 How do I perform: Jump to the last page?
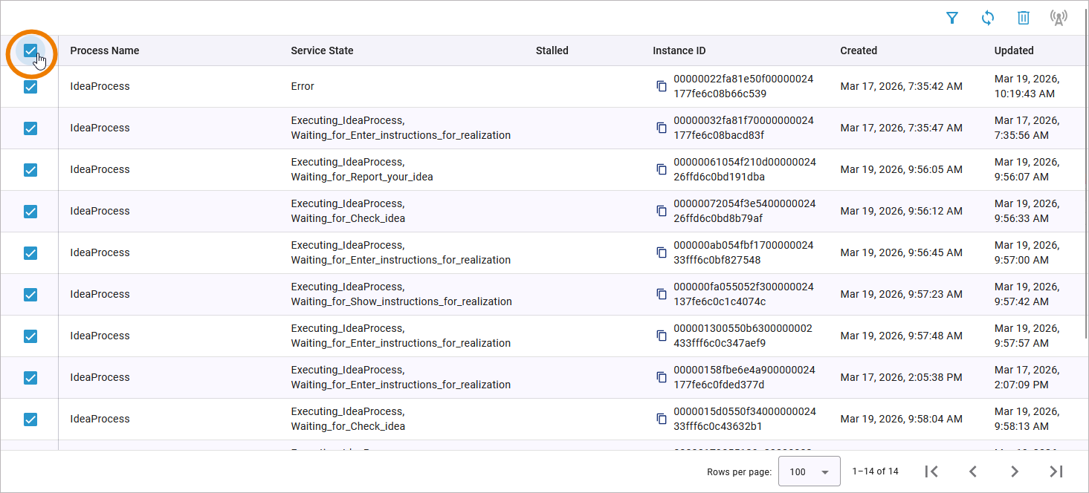tap(1056, 471)
